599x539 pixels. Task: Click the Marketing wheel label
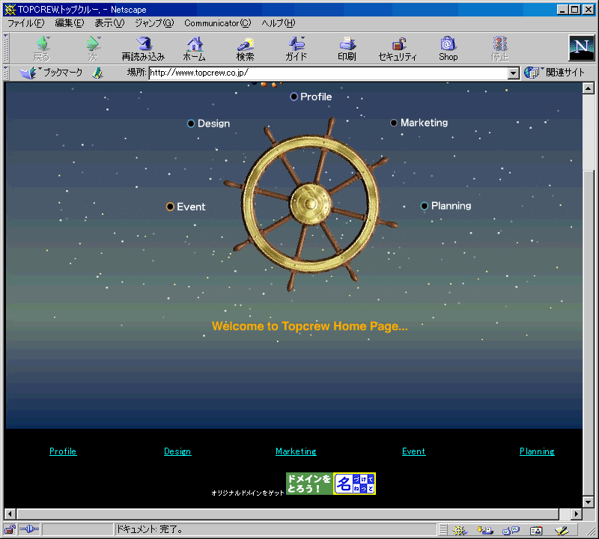click(419, 123)
